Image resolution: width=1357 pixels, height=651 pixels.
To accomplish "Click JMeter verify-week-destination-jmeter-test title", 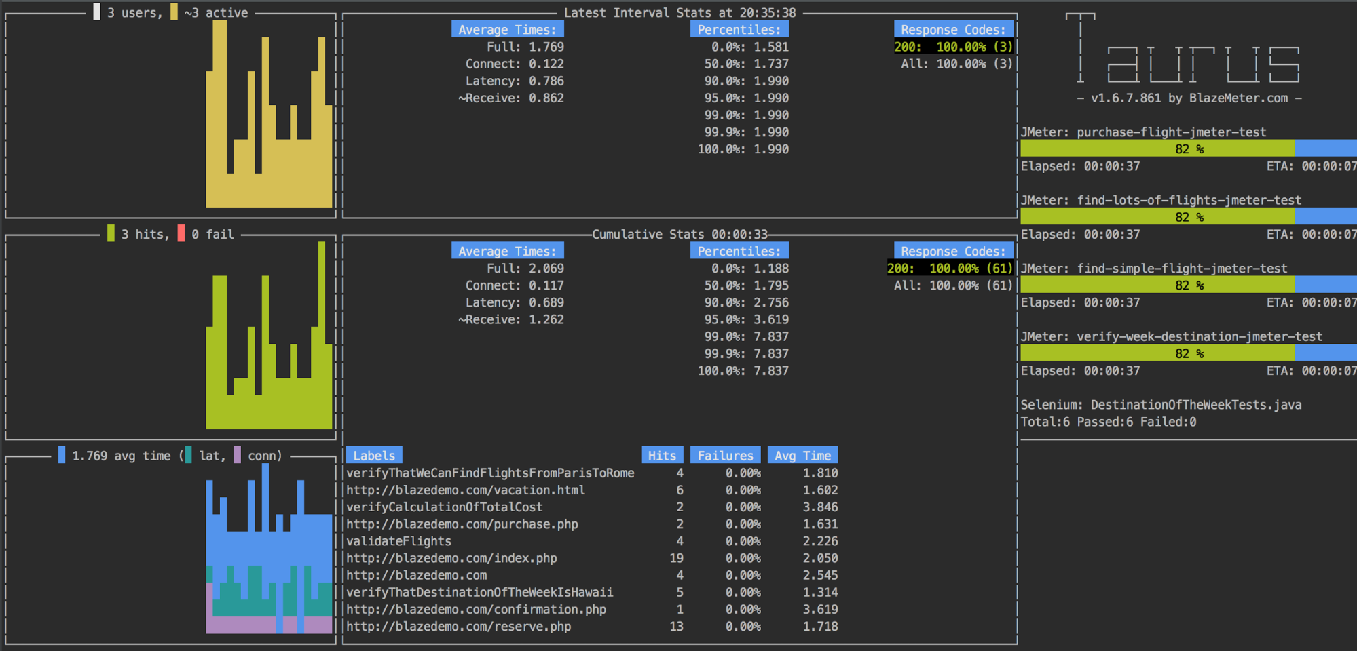I will (x=1172, y=336).
